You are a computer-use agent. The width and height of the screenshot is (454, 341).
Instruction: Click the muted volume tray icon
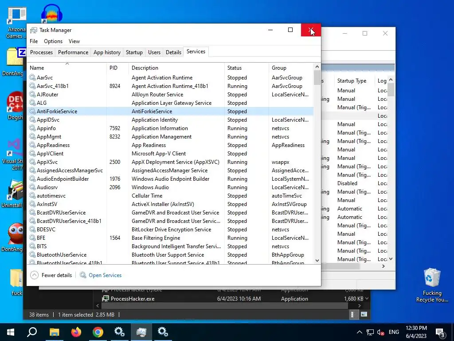click(380, 332)
